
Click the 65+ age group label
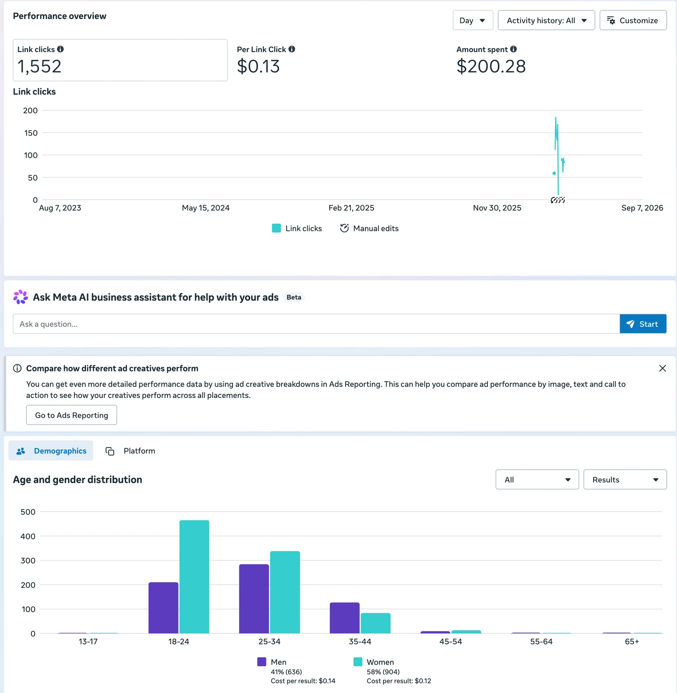(x=632, y=641)
